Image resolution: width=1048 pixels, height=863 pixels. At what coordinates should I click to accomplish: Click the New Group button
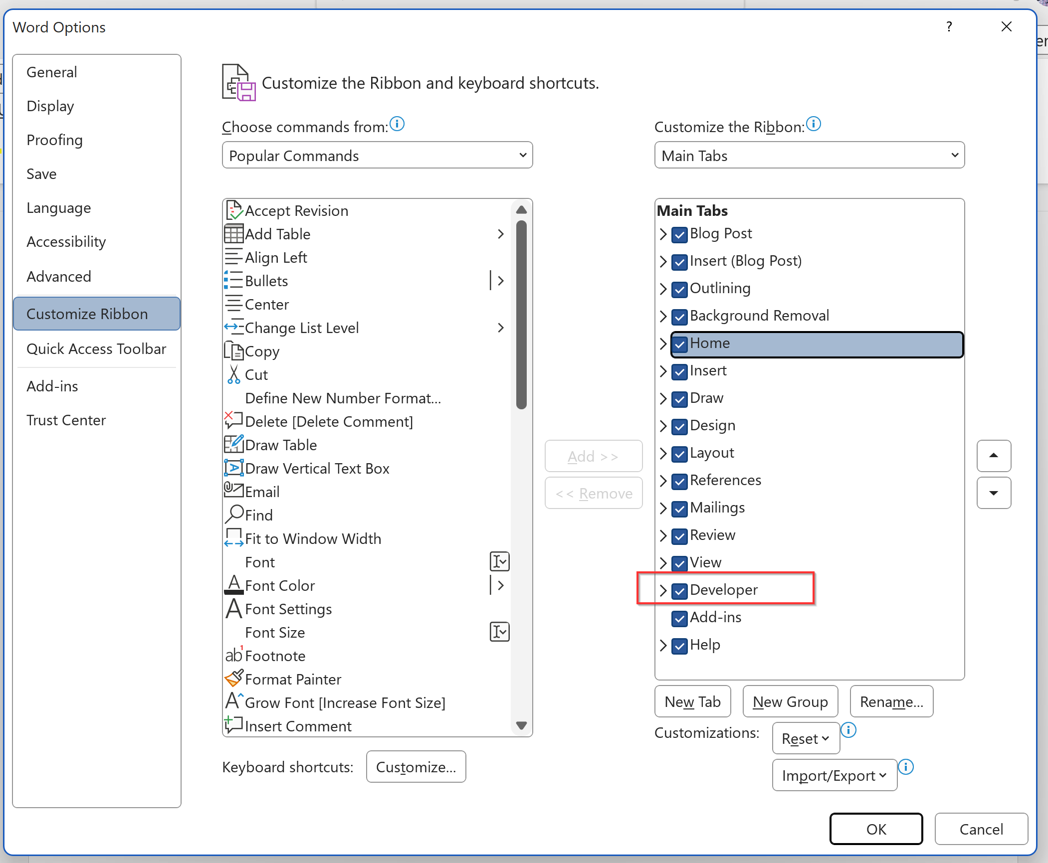tap(790, 701)
